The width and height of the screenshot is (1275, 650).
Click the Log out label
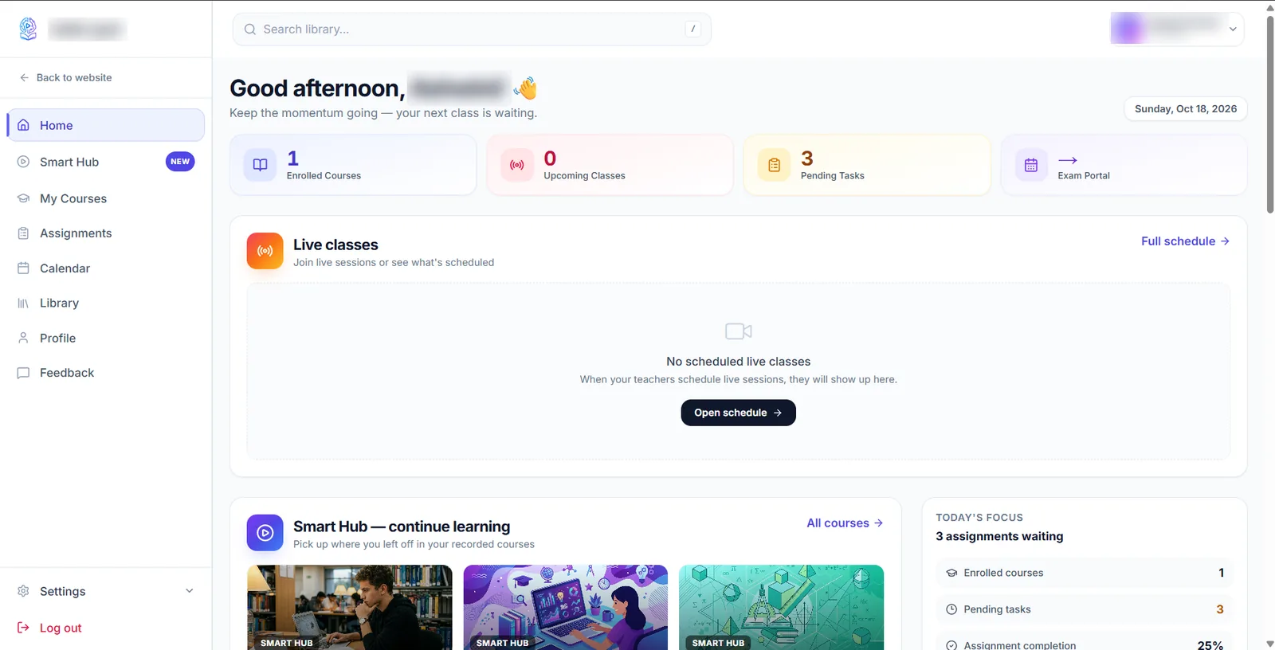tap(61, 628)
